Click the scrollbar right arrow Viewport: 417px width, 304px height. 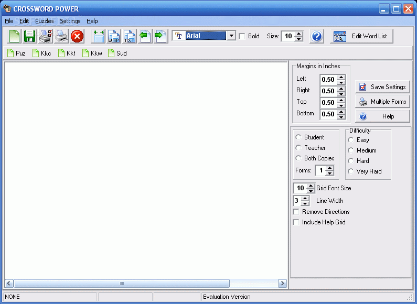click(282, 284)
